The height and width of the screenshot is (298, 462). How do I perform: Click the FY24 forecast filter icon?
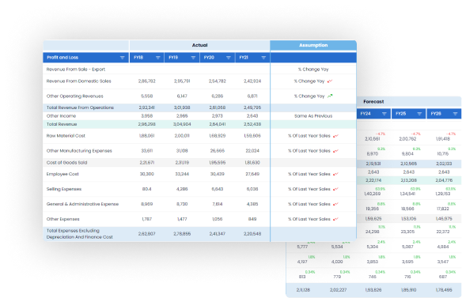tap(384, 114)
